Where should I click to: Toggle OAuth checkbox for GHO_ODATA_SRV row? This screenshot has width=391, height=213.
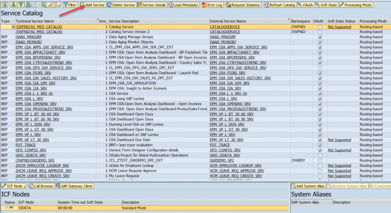(x=320, y=155)
